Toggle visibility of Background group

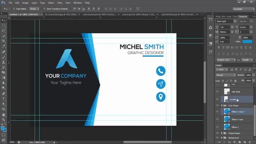click(217, 138)
